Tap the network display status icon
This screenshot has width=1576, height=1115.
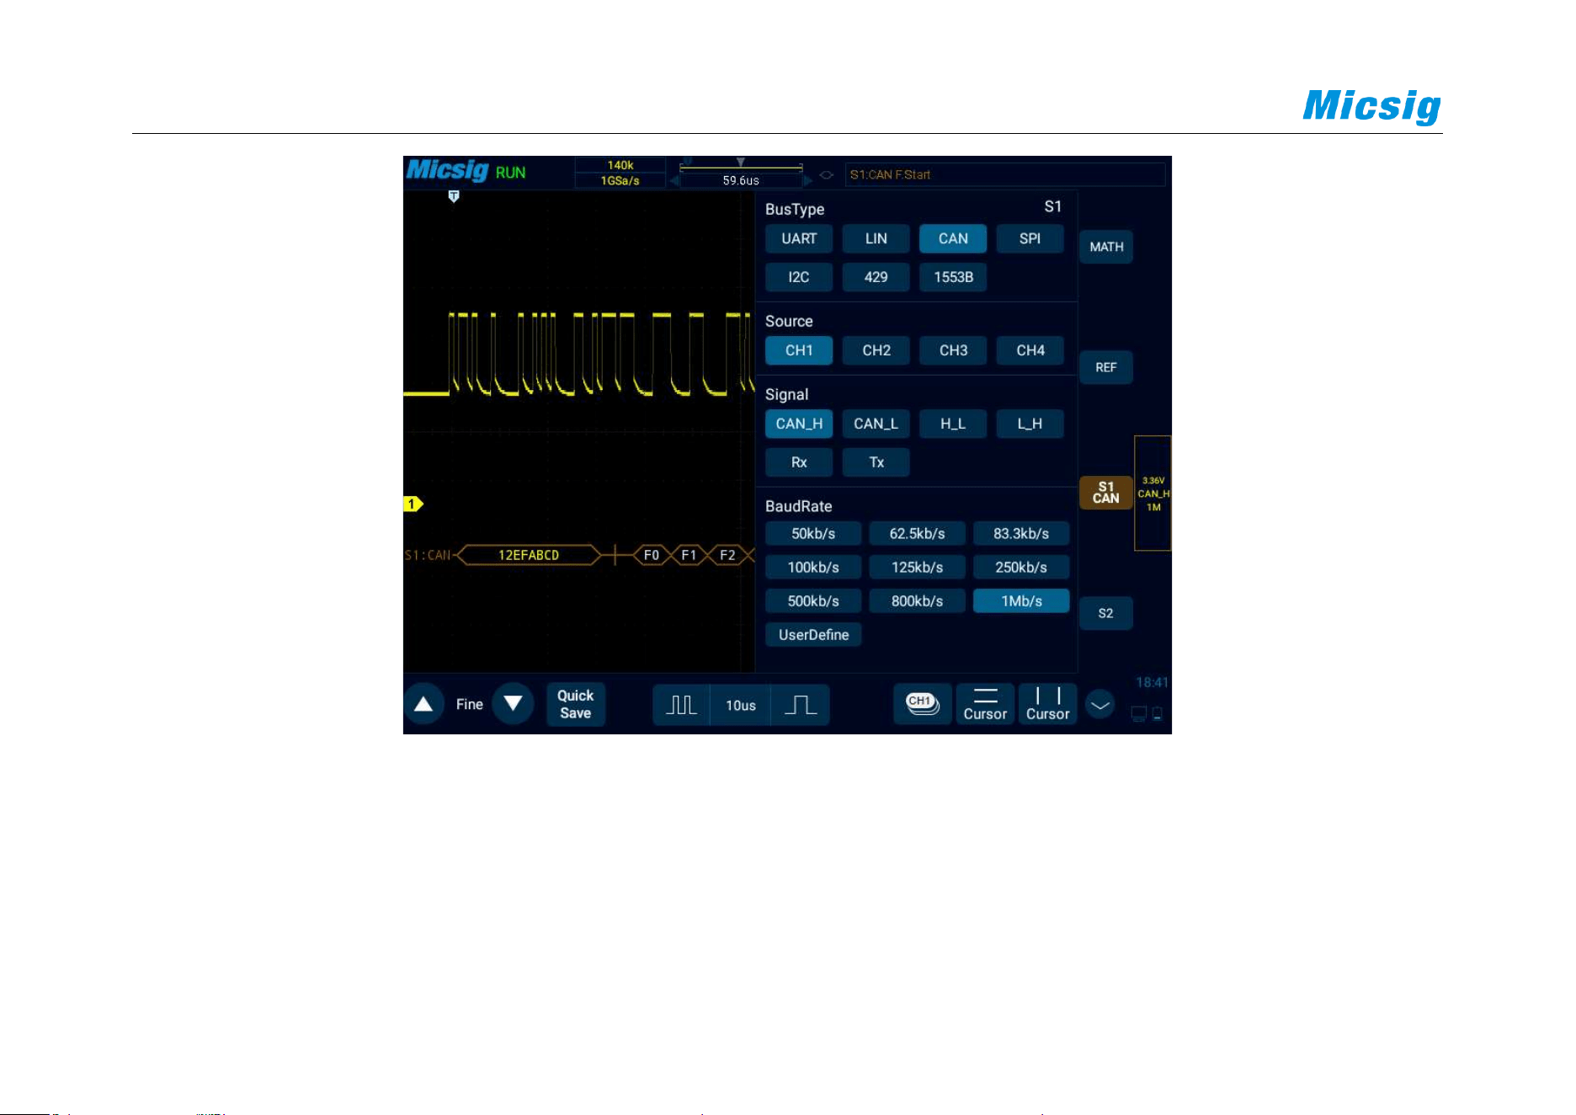click(1139, 714)
